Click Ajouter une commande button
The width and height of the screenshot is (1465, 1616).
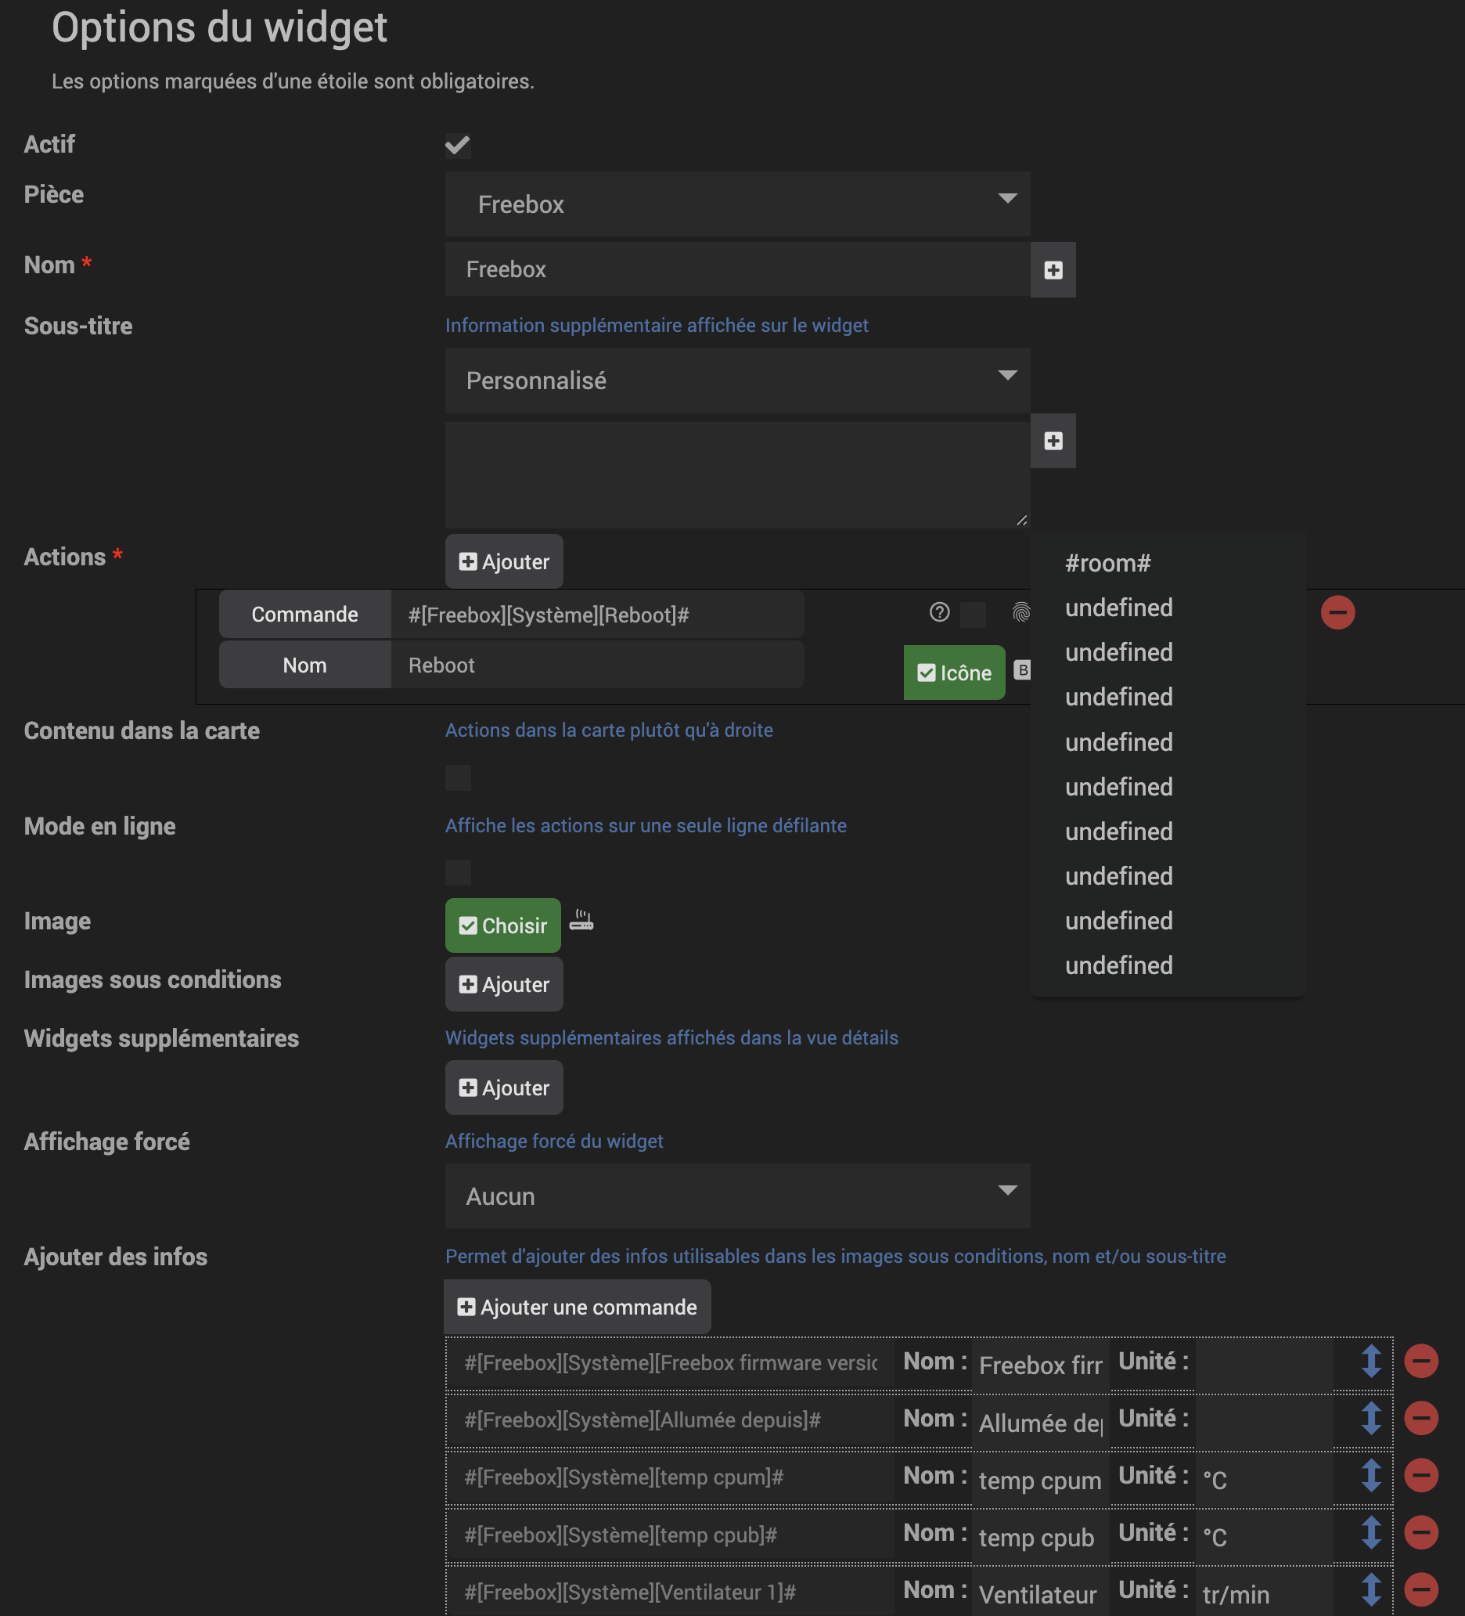pos(576,1307)
